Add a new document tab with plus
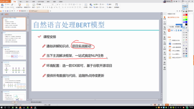 tap(50, 11)
